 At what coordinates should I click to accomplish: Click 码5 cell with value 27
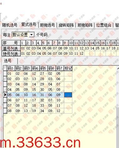point(44,74)
